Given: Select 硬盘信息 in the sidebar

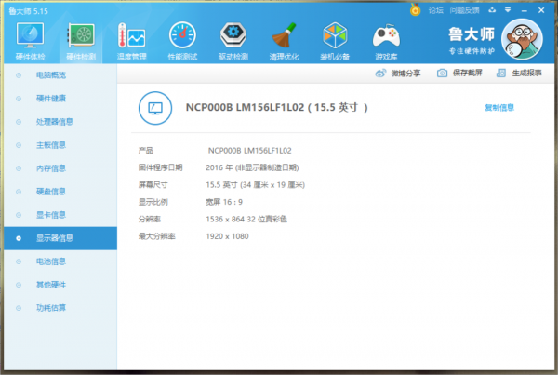Looking at the screenshot, I should coord(60,192).
